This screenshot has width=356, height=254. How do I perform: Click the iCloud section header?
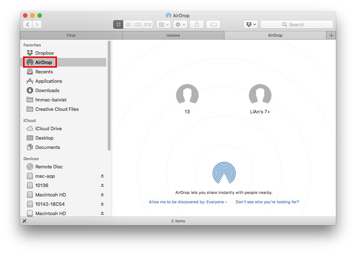(30, 121)
